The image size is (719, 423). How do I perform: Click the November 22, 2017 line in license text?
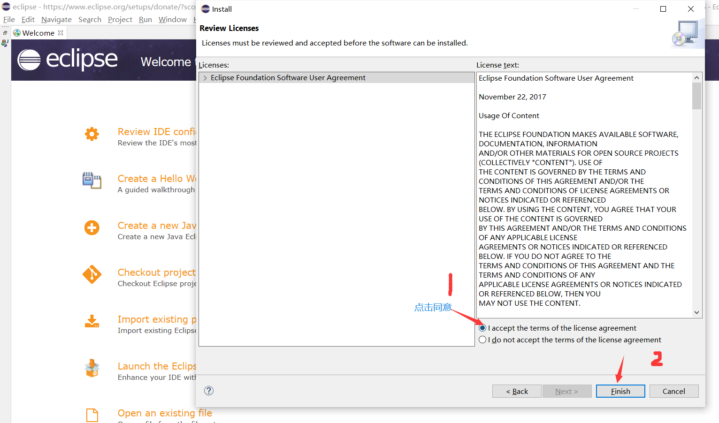pyautogui.click(x=512, y=97)
